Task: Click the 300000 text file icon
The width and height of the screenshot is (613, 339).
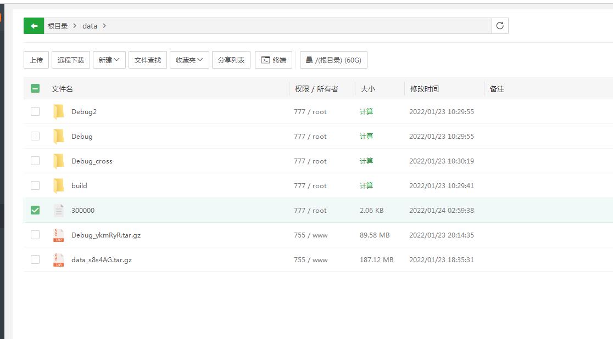Action: [x=59, y=211]
